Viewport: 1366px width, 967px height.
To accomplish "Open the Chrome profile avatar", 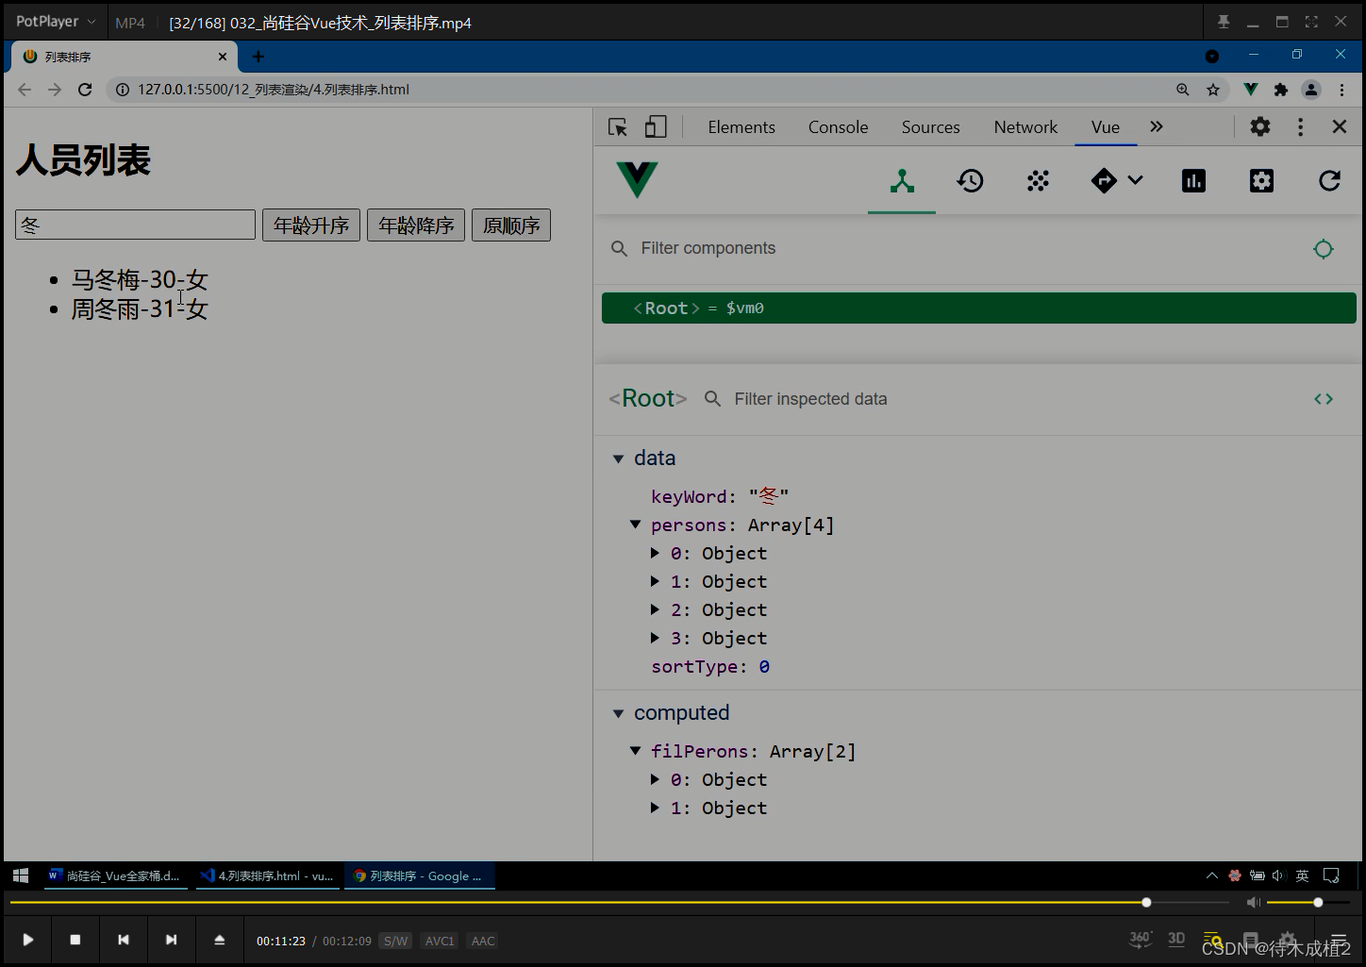I will click(1311, 90).
